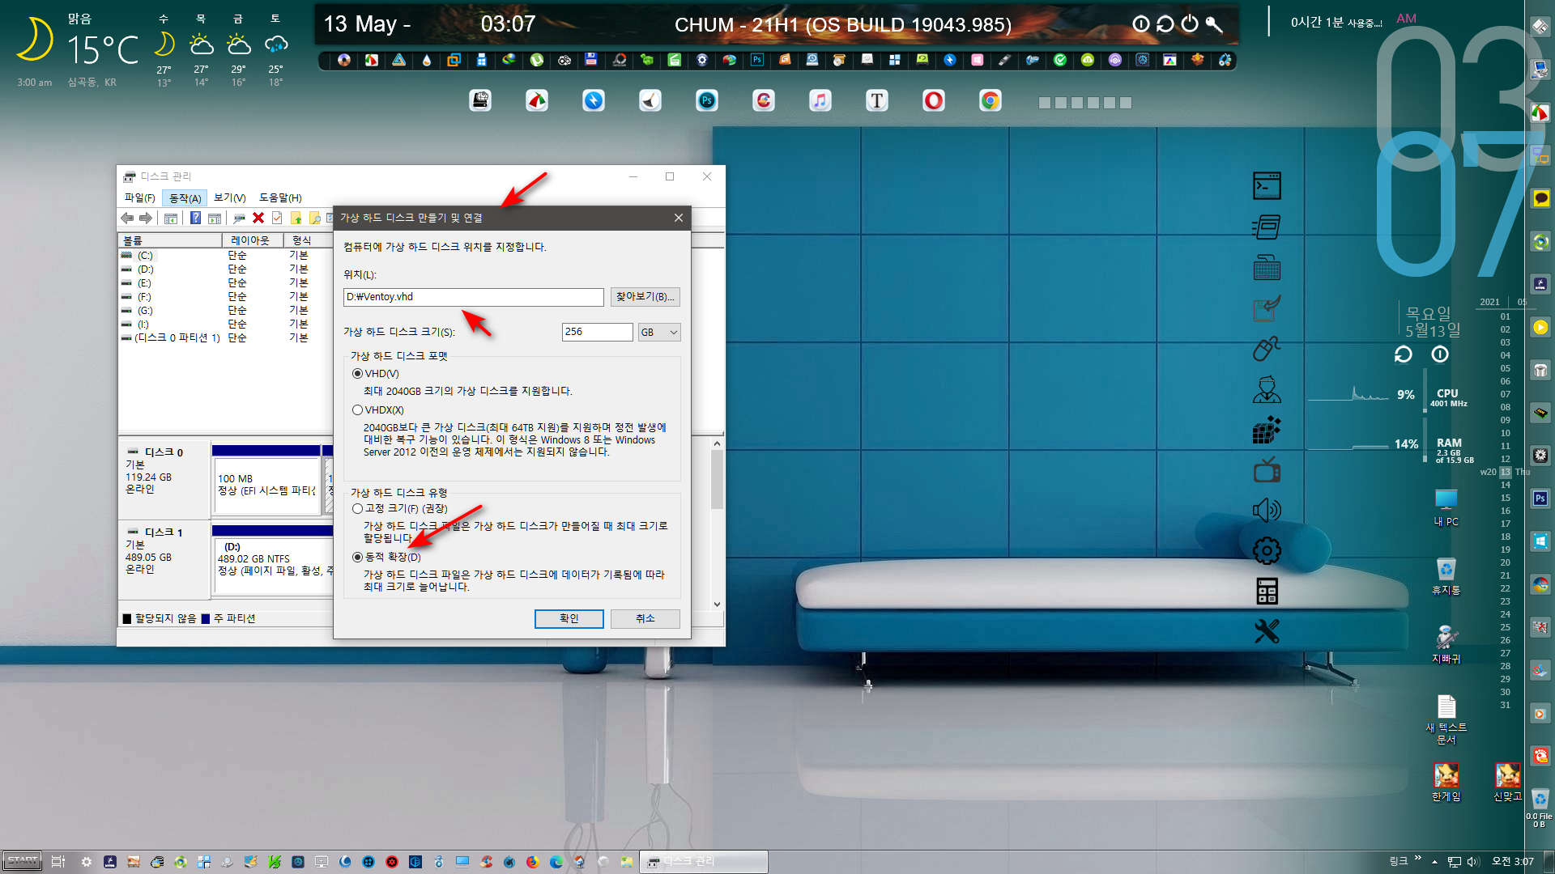This screenshot has height=874, width=1555.
Task: Click the TV icon in right panel
Action: (1267, 469)
